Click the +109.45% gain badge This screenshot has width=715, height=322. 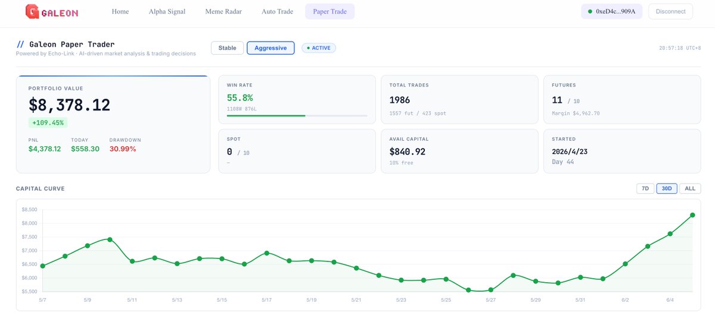point(48,122)
